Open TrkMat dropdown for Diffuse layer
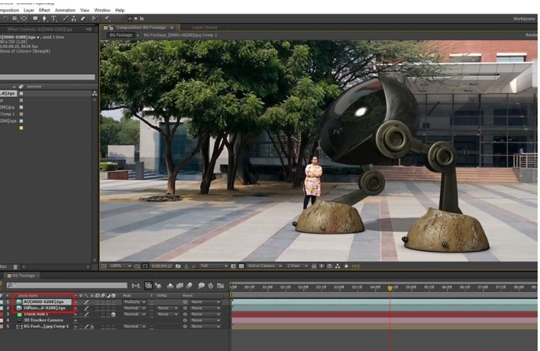This screenshot has height=351, width=540. click(167, 308)
